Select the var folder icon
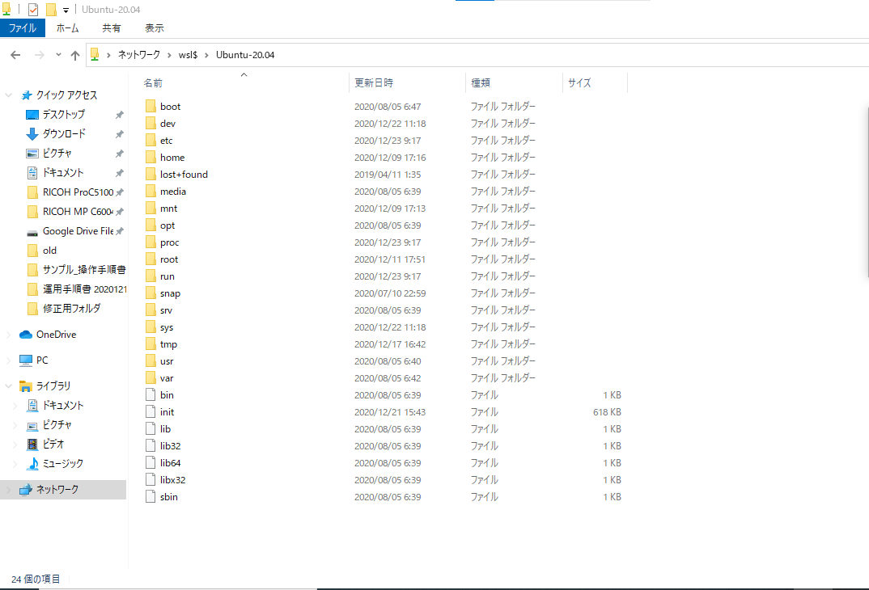Image resolution: width=869 pixels, height=590 pixels. pos(150,378)
